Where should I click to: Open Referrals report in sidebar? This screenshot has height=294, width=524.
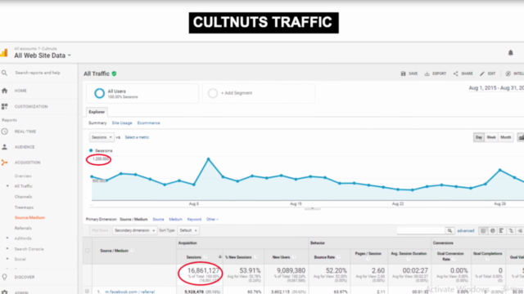(x=23, y=228)
